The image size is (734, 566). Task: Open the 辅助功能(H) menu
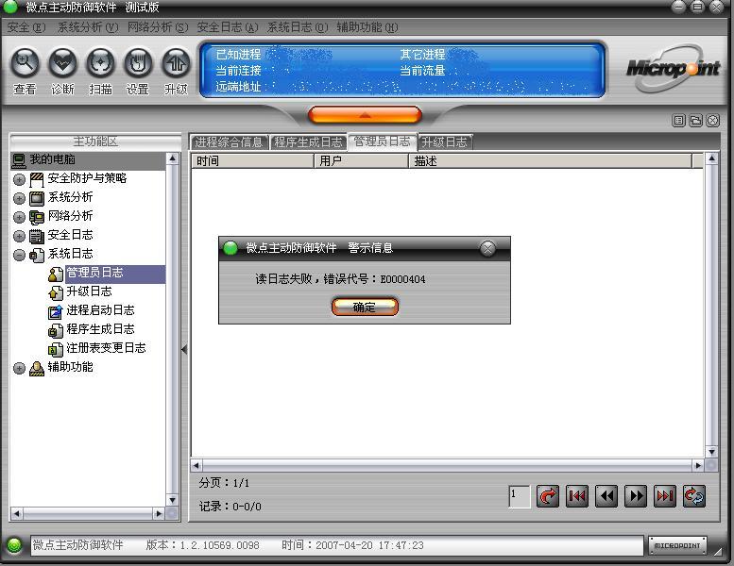tap(367, 27)
